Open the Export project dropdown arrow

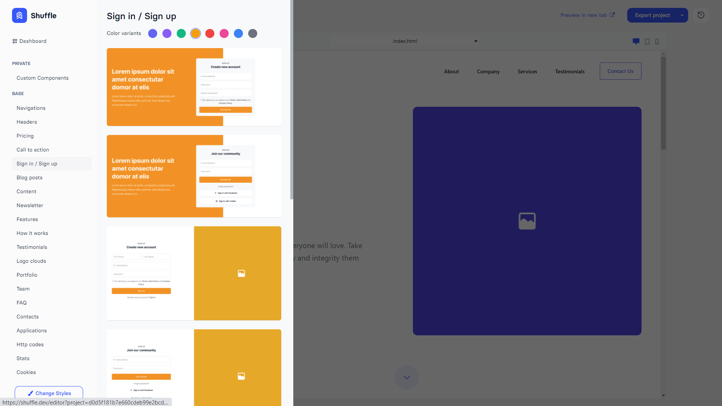(x=682, y=15)
